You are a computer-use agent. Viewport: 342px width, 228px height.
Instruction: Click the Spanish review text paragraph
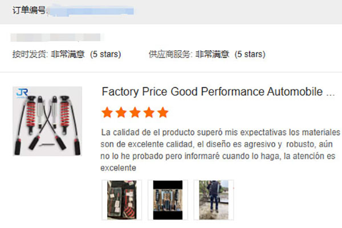[x=220, y=150]
